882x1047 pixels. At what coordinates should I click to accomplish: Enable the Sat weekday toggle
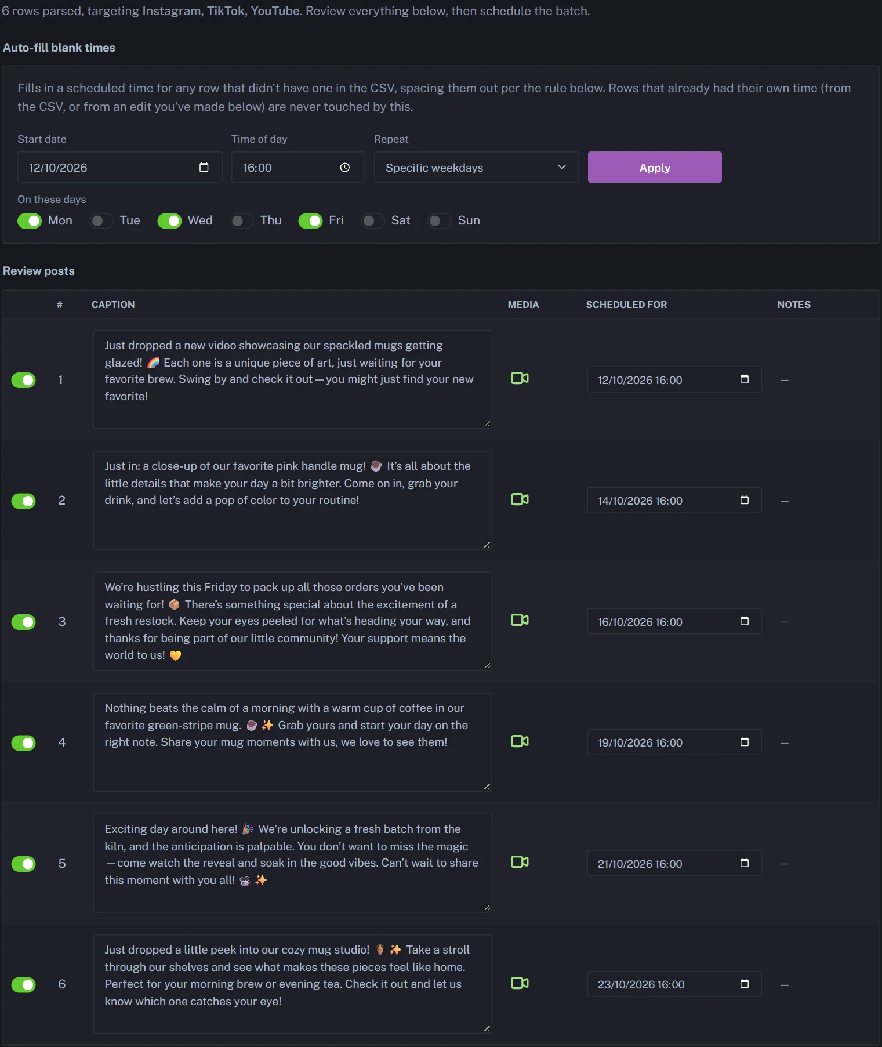pos(373,221)
